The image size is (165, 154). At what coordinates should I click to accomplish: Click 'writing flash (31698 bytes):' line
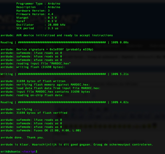click(x=33, y=67)
